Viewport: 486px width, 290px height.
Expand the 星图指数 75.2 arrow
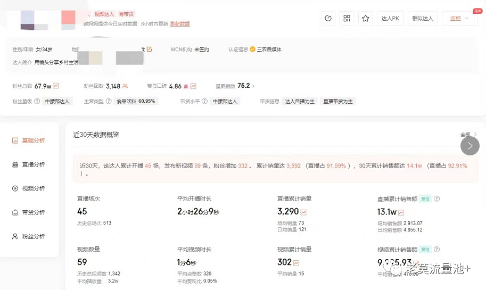click(x=253, y=86)
